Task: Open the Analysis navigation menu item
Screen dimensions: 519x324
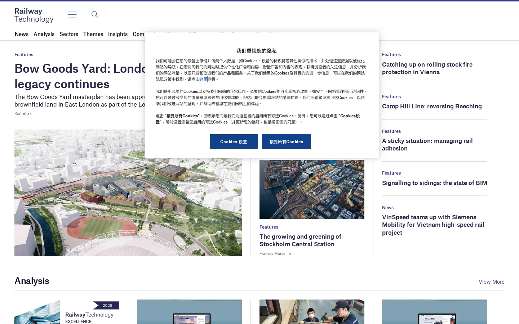Action: click(x=44, y=34)
